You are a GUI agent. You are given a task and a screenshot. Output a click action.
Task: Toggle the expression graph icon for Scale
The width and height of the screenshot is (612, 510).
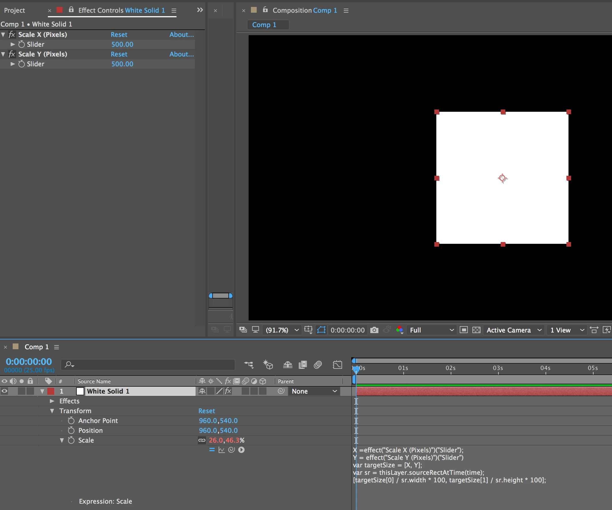221,450
